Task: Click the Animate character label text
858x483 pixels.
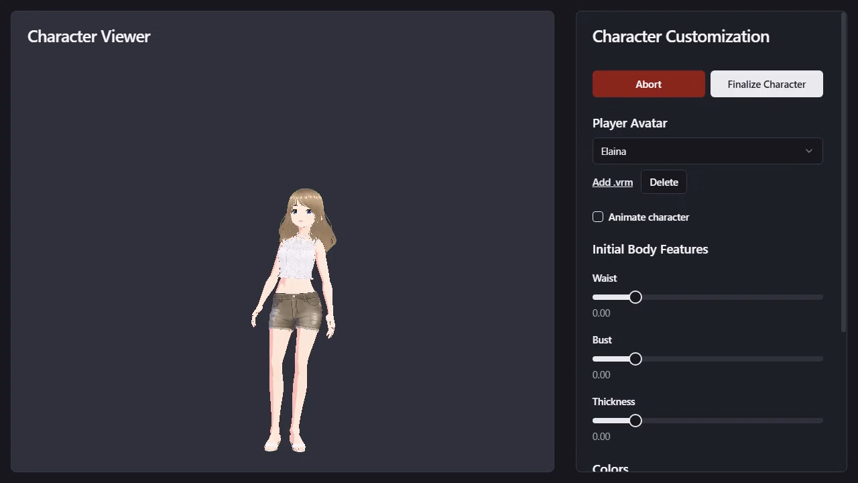Action: click(x=649, y=217)
